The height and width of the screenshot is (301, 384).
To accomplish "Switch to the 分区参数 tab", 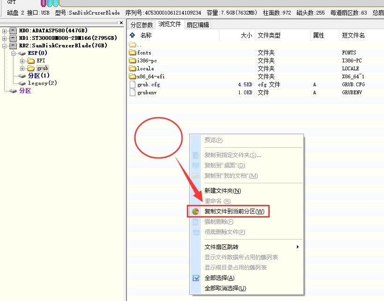I will coord(141,25).
